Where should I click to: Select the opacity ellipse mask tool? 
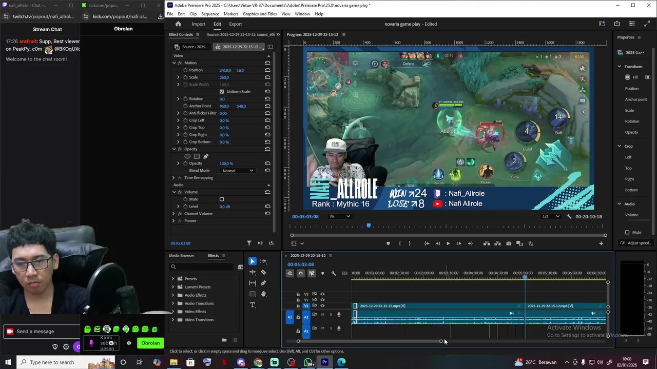[187, 156]
